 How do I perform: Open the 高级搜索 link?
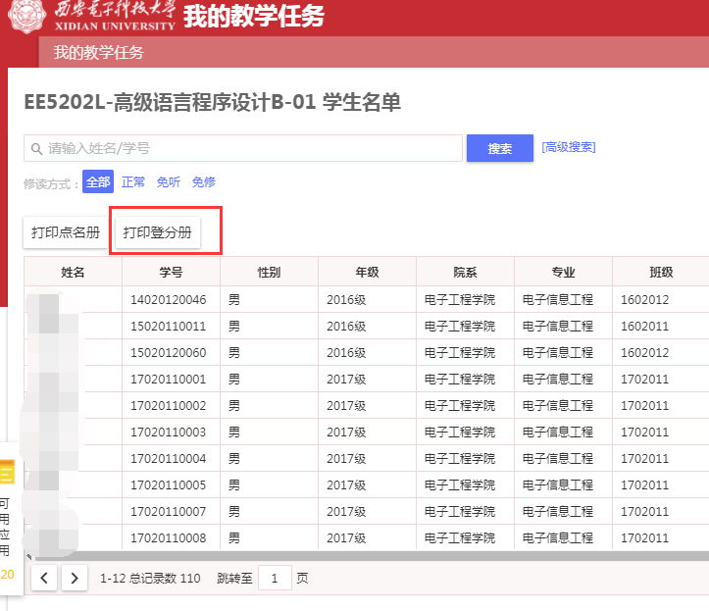tap(569, 147)
